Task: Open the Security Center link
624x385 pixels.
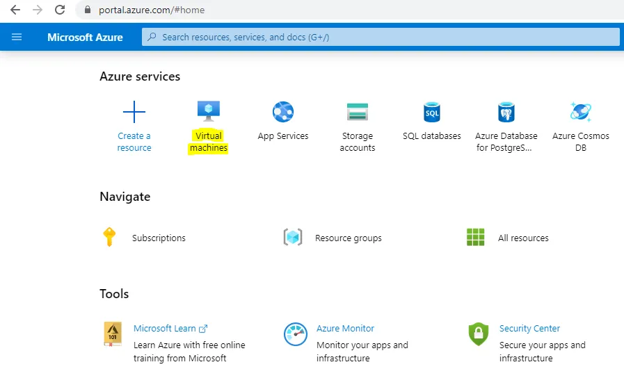Action: click(x=529, y=329)
